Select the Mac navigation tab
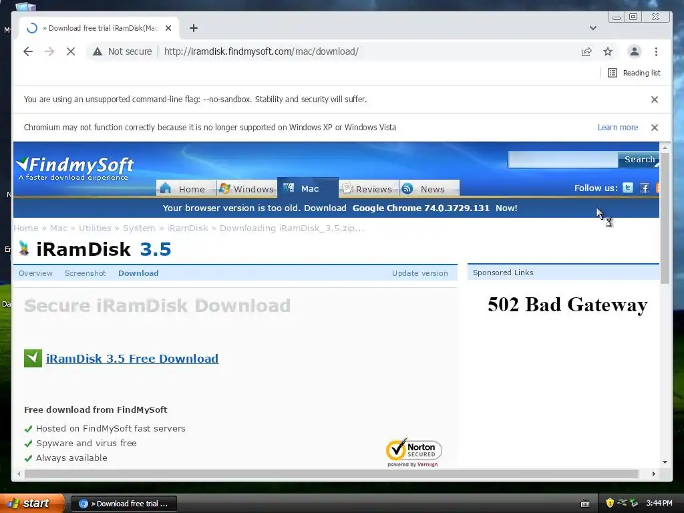The width and height of the screenshot is (684, 513). tap(307, 188)
